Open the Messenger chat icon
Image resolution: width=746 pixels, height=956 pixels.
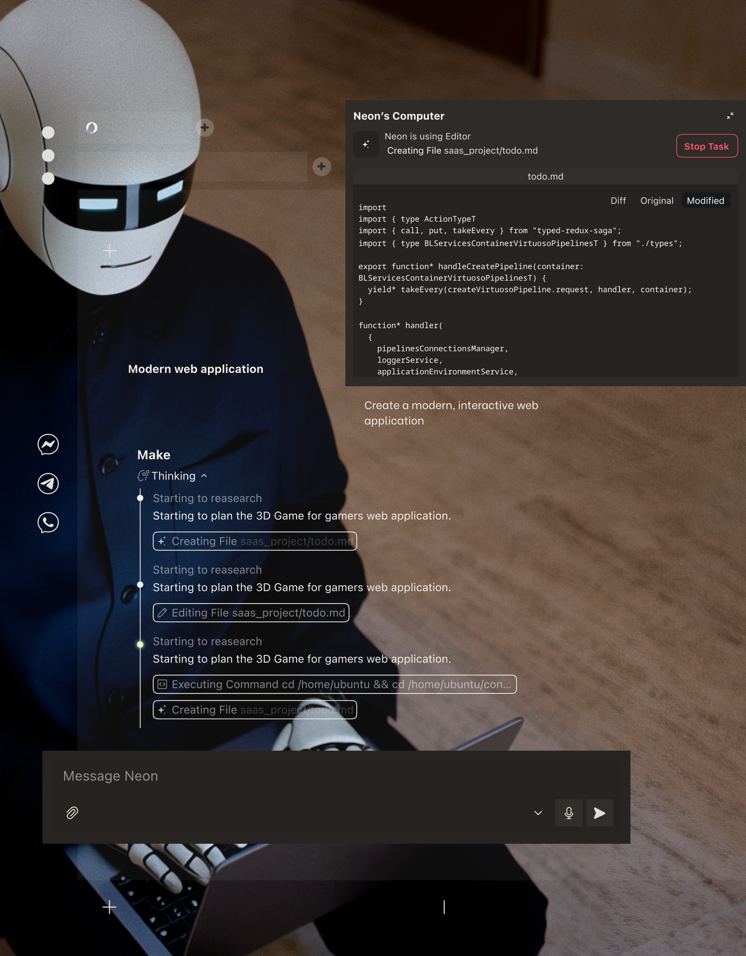click(x=48, y=444)
